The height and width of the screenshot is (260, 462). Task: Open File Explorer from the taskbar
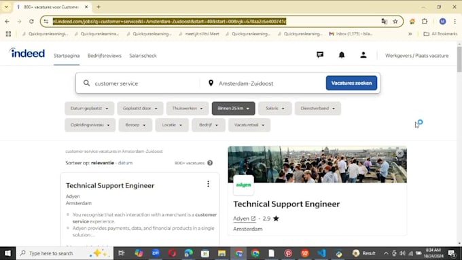click(221, 253)
